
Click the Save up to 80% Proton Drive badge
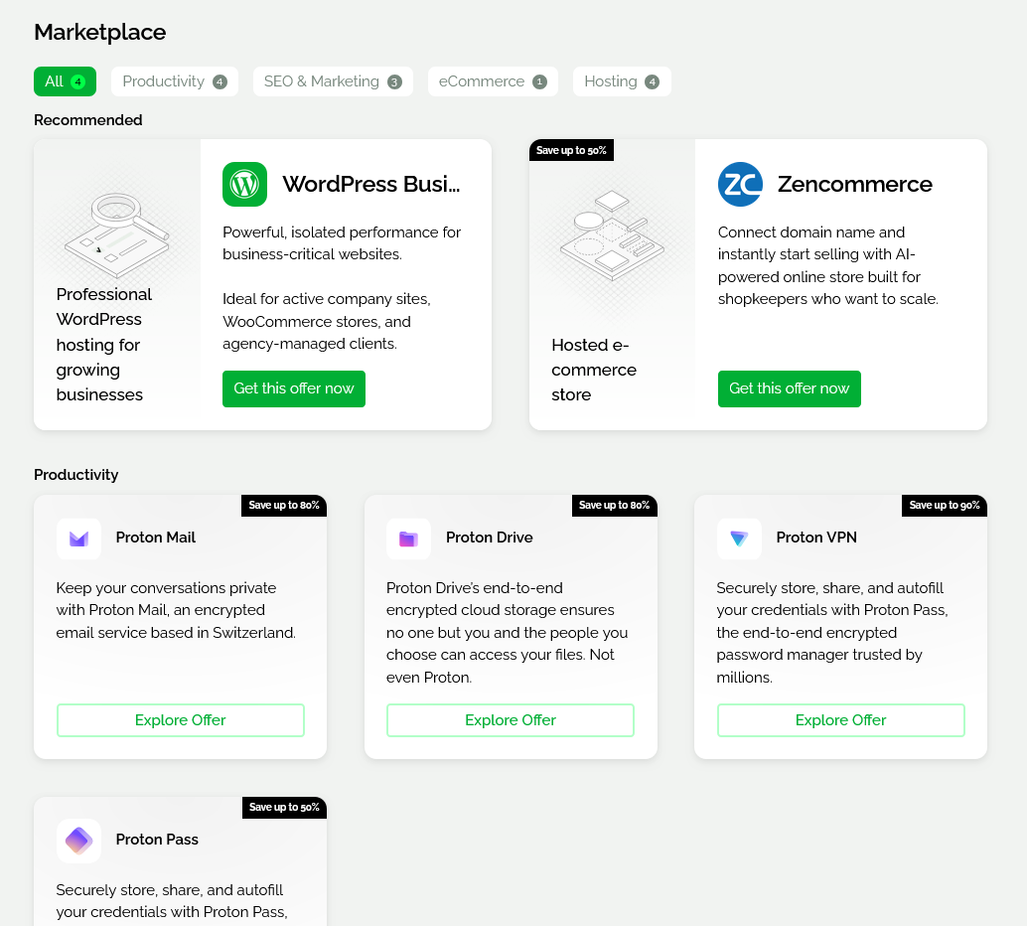(x=614, y=506)
